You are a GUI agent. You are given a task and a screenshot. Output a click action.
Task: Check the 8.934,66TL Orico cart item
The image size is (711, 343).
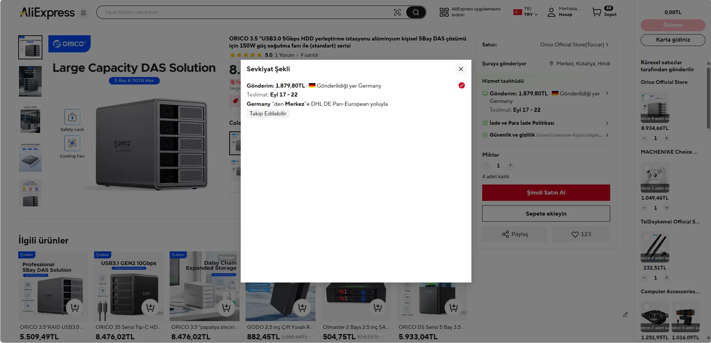tap(647, 97)
